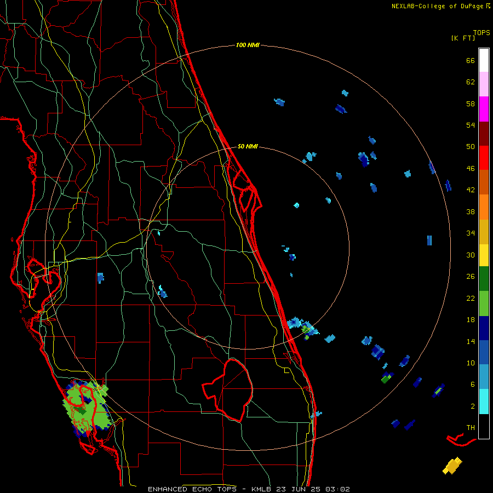Image resolution: width=493 pixels, height=493 pixels.
Task: Pick the yellow legend color band
Action: point(484,255)
